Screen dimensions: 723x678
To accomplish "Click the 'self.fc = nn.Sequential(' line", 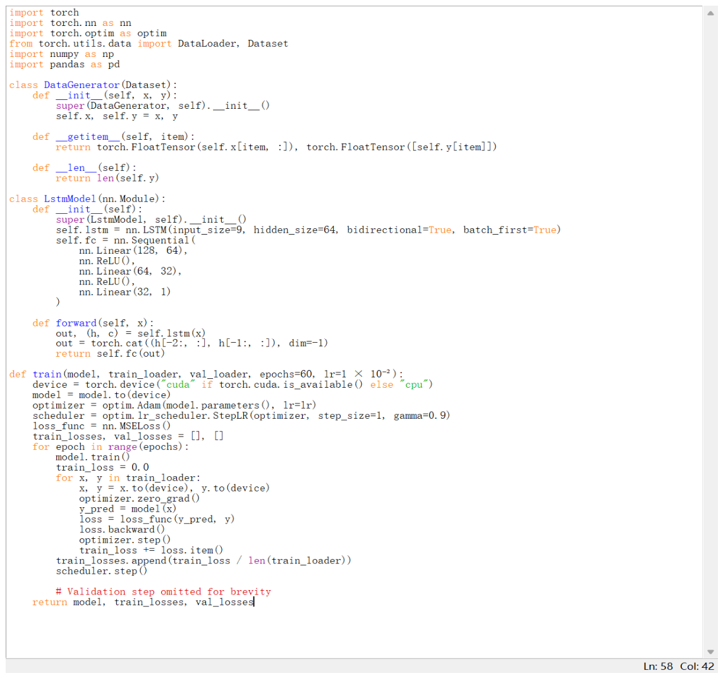I will click(x=125, y=240).
